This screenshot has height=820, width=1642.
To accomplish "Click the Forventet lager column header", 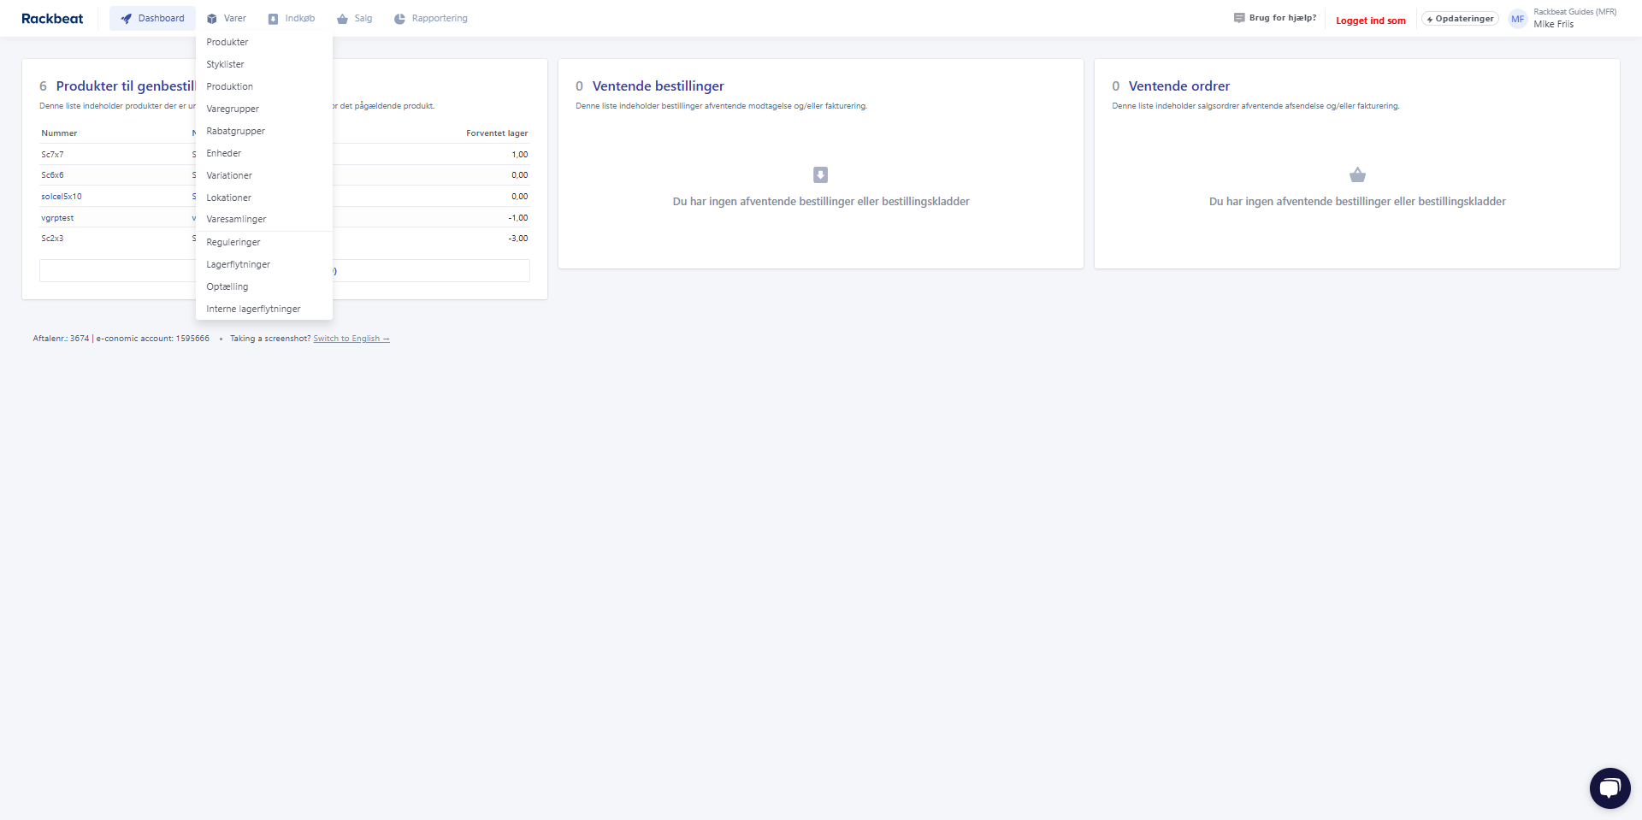I will pos(497,133).
